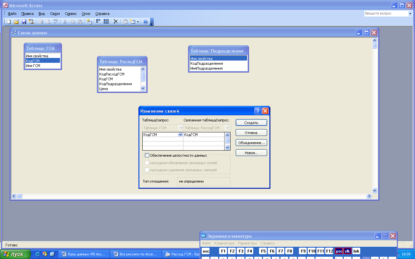Enable Обеспечение целостности данных checkbox
The width and height of the screenshot is (415, 259).
[147, 155]
